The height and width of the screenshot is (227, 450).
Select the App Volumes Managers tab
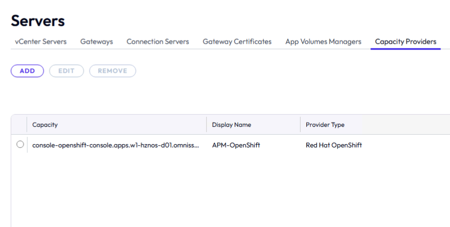pos(323,42)
